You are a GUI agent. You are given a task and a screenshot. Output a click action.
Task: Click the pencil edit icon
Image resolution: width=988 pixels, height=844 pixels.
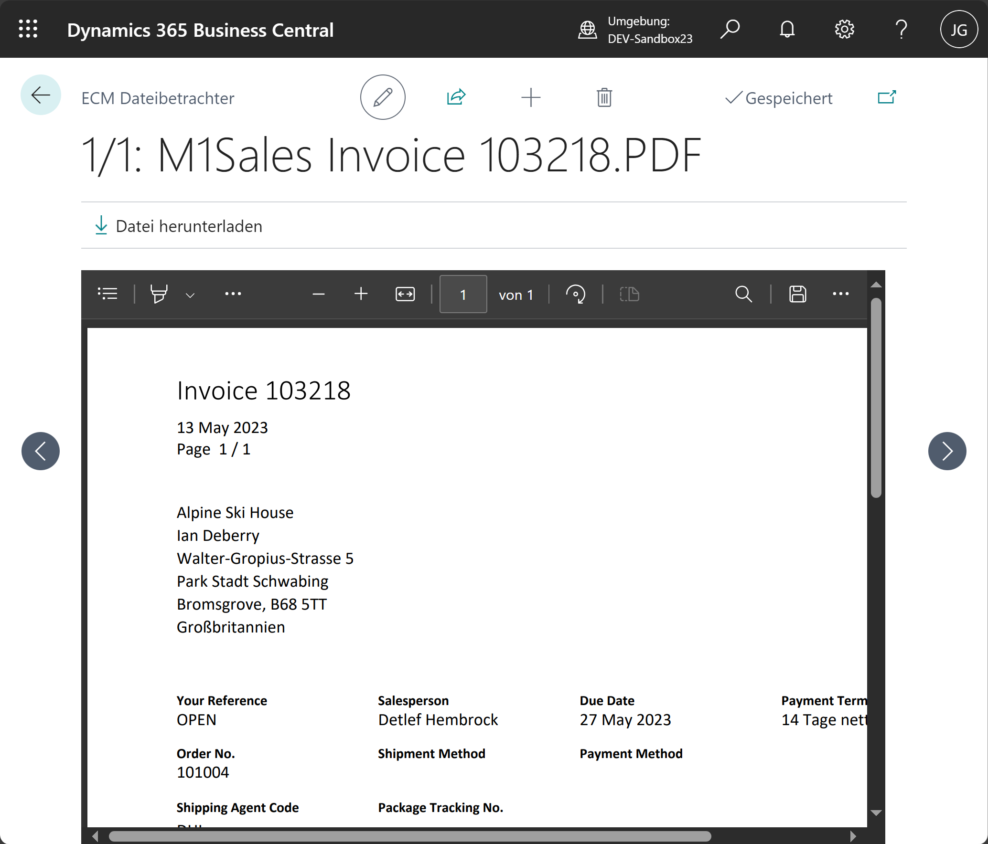coord(383,97)
